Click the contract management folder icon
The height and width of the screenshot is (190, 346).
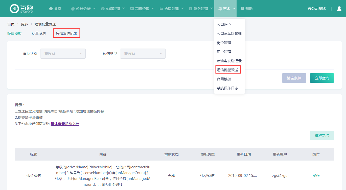(161, 9)
